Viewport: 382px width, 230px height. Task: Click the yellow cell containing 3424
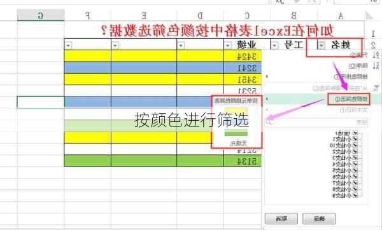pos(243,56)
